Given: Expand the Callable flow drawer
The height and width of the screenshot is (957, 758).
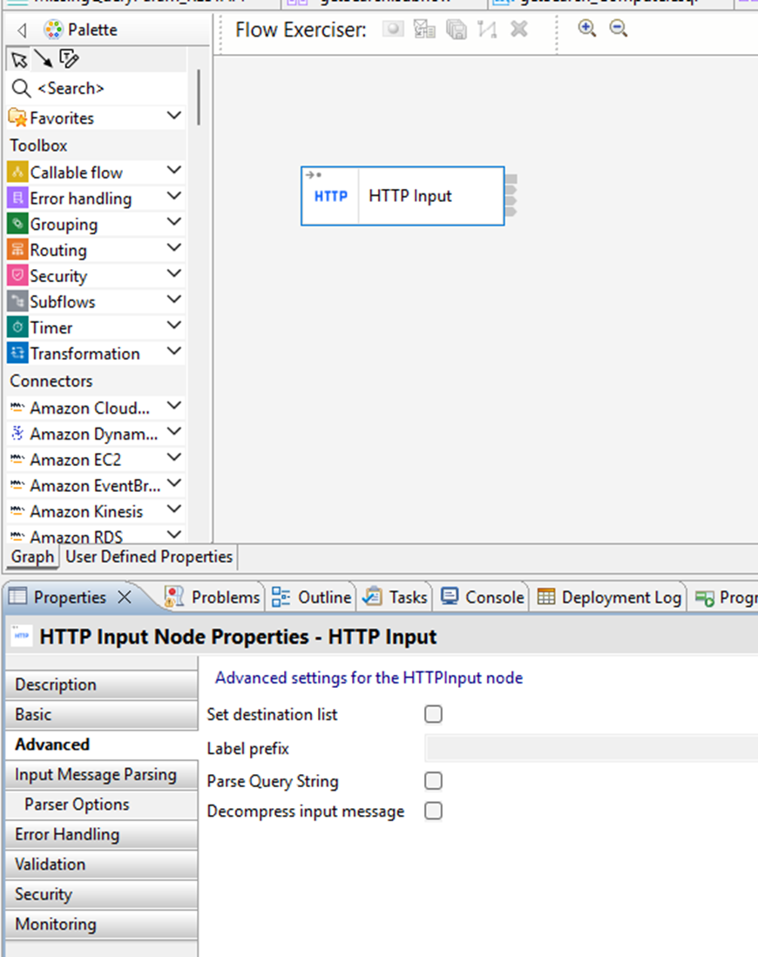Looking at the screenshot, I should (173, 171).
